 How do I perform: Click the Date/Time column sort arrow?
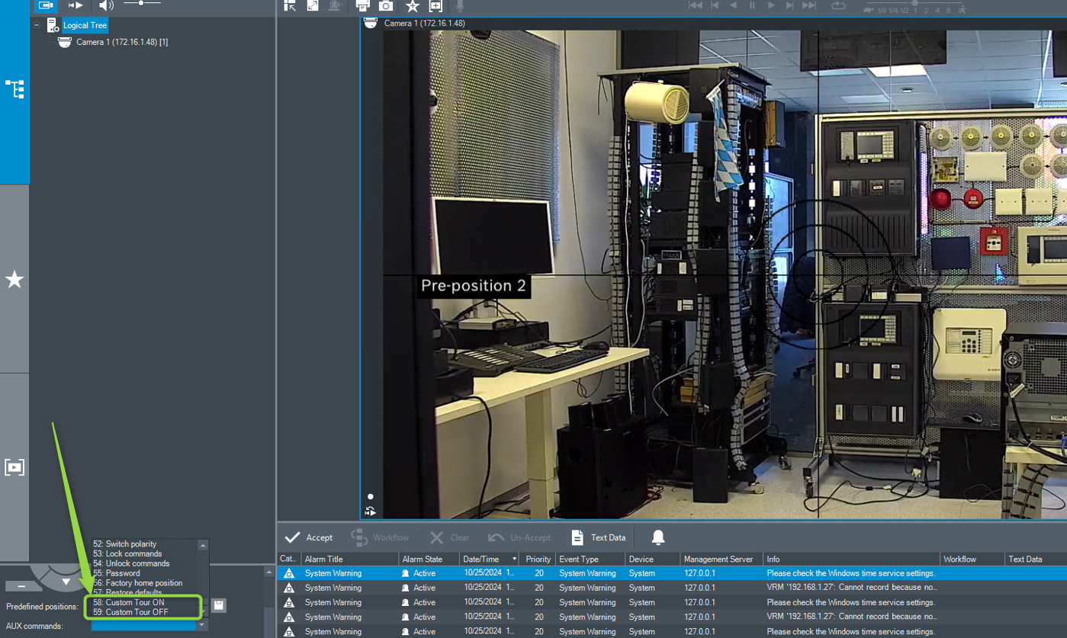(514, 559)
